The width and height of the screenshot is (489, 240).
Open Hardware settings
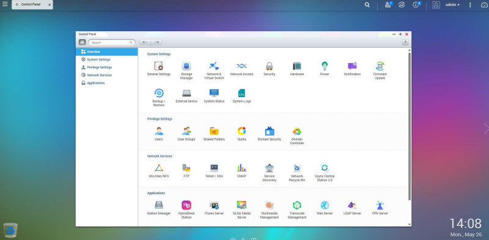297,69
